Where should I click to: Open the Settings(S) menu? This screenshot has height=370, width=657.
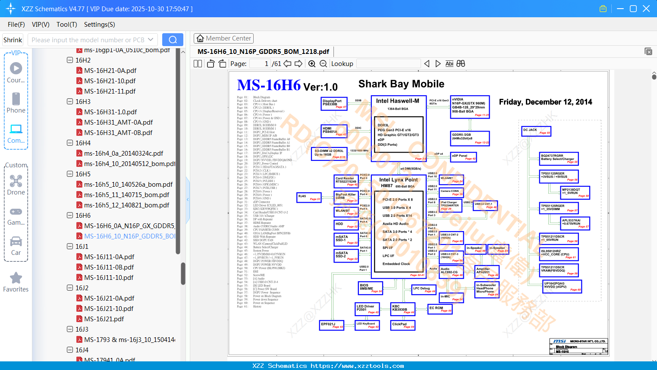click(100, 25)
